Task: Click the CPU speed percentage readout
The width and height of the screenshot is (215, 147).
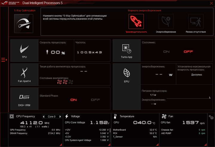Action: tap(56, 52)
